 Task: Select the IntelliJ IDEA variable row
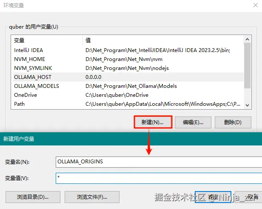(128, 50)
